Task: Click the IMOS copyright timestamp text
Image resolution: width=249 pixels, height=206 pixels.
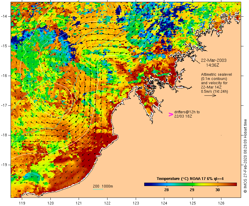Action: pyautogui.click(x=245, y=156)
